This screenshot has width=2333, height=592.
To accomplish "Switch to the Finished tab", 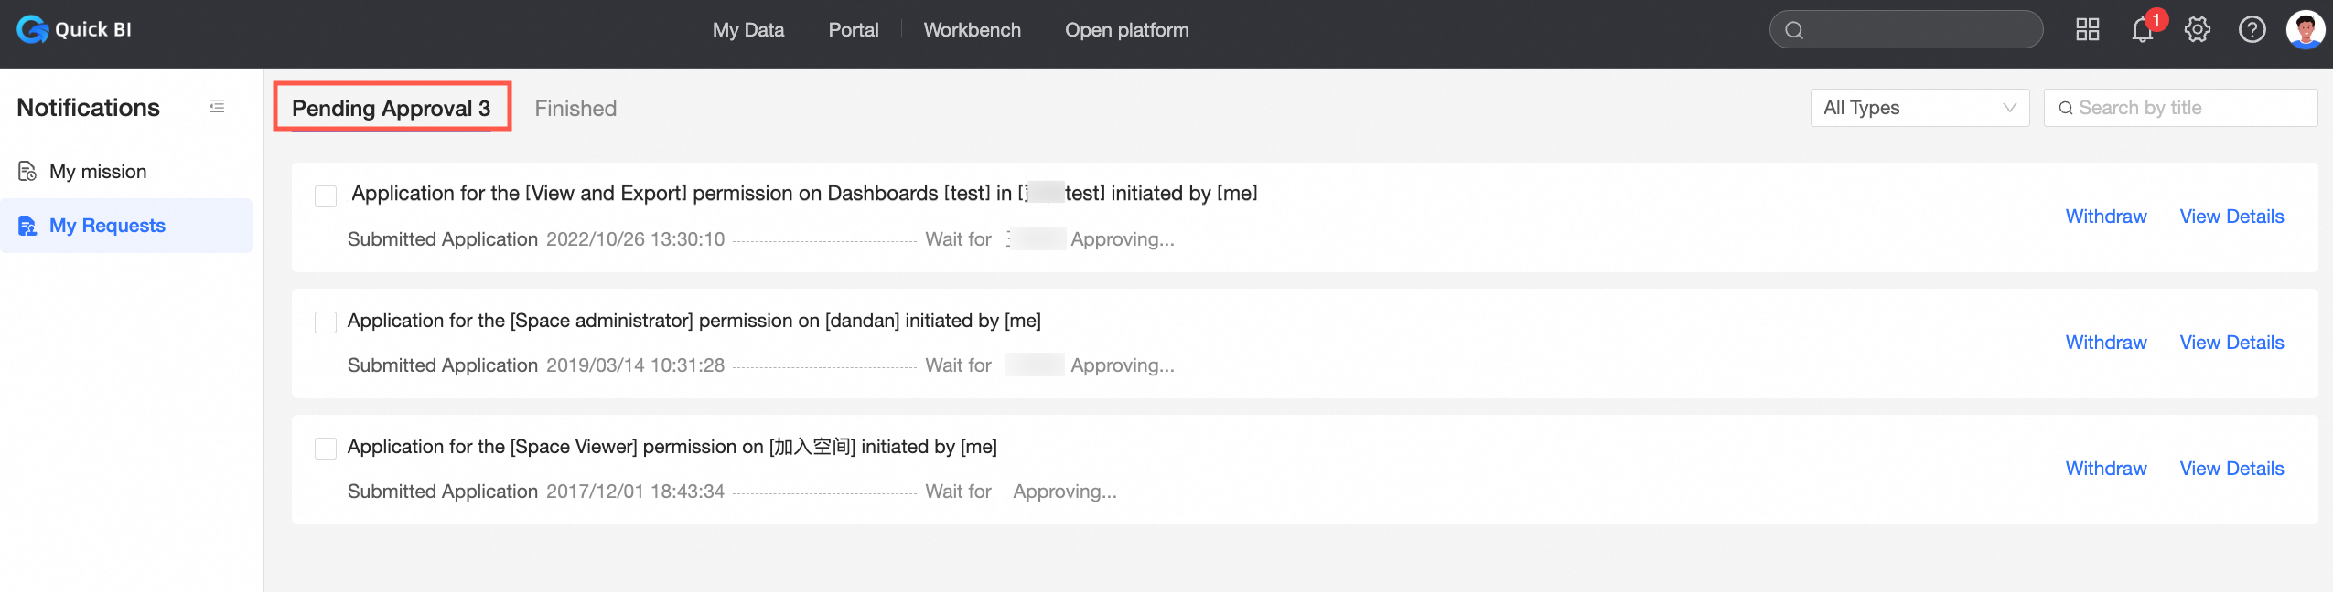I will [575, 109].
